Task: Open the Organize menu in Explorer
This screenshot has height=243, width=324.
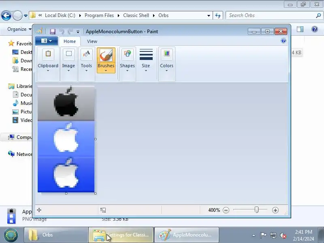Action: 19,29
